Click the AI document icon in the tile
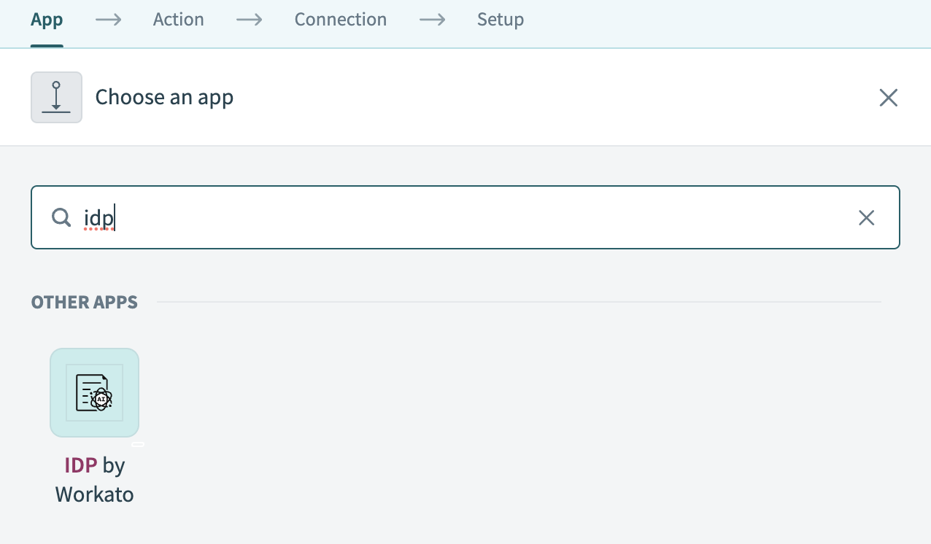931x544 pixels. (94, 392)
